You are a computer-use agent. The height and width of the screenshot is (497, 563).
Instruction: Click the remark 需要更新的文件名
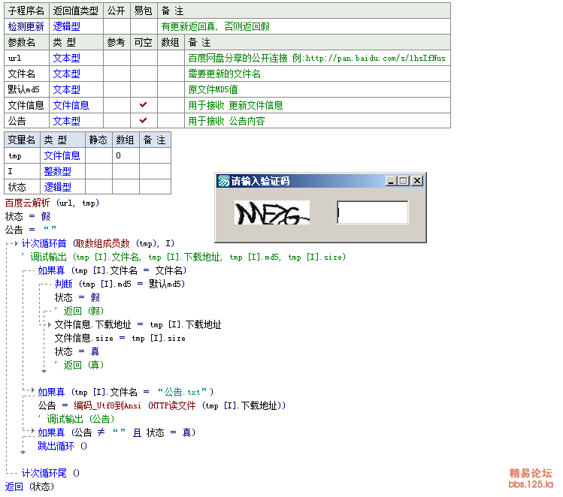click(225, 74)
